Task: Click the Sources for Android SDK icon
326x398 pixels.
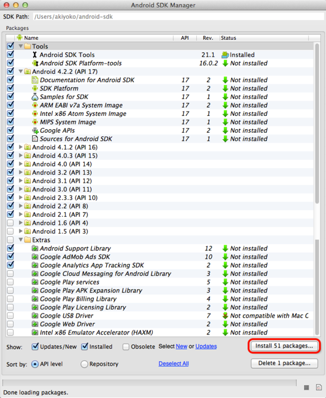Action: [35, 139]
